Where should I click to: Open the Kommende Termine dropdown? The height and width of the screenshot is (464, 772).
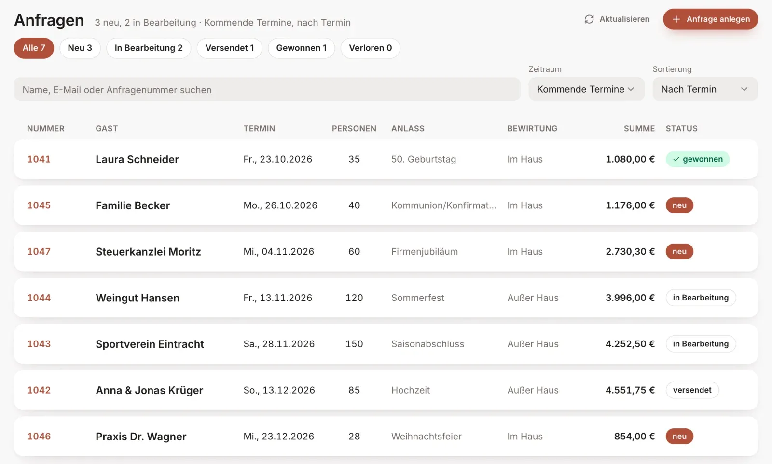pyautogui.click(x=586, y=89)
